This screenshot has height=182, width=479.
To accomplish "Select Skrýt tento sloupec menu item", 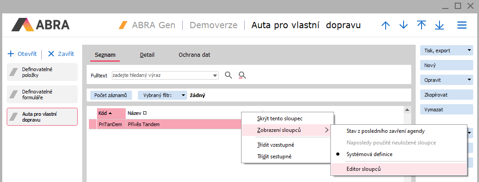I will [x=280, y=119].
